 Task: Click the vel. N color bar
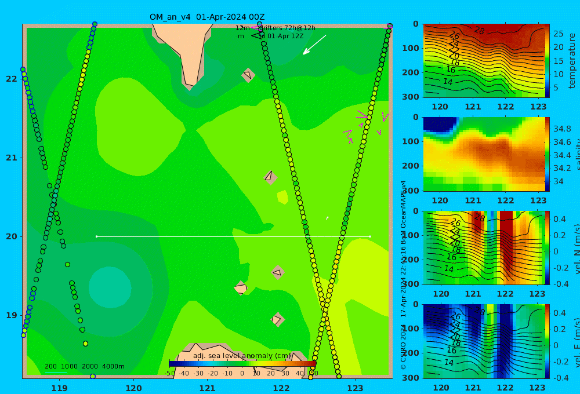pyautogui.click(x=548, y=247)
